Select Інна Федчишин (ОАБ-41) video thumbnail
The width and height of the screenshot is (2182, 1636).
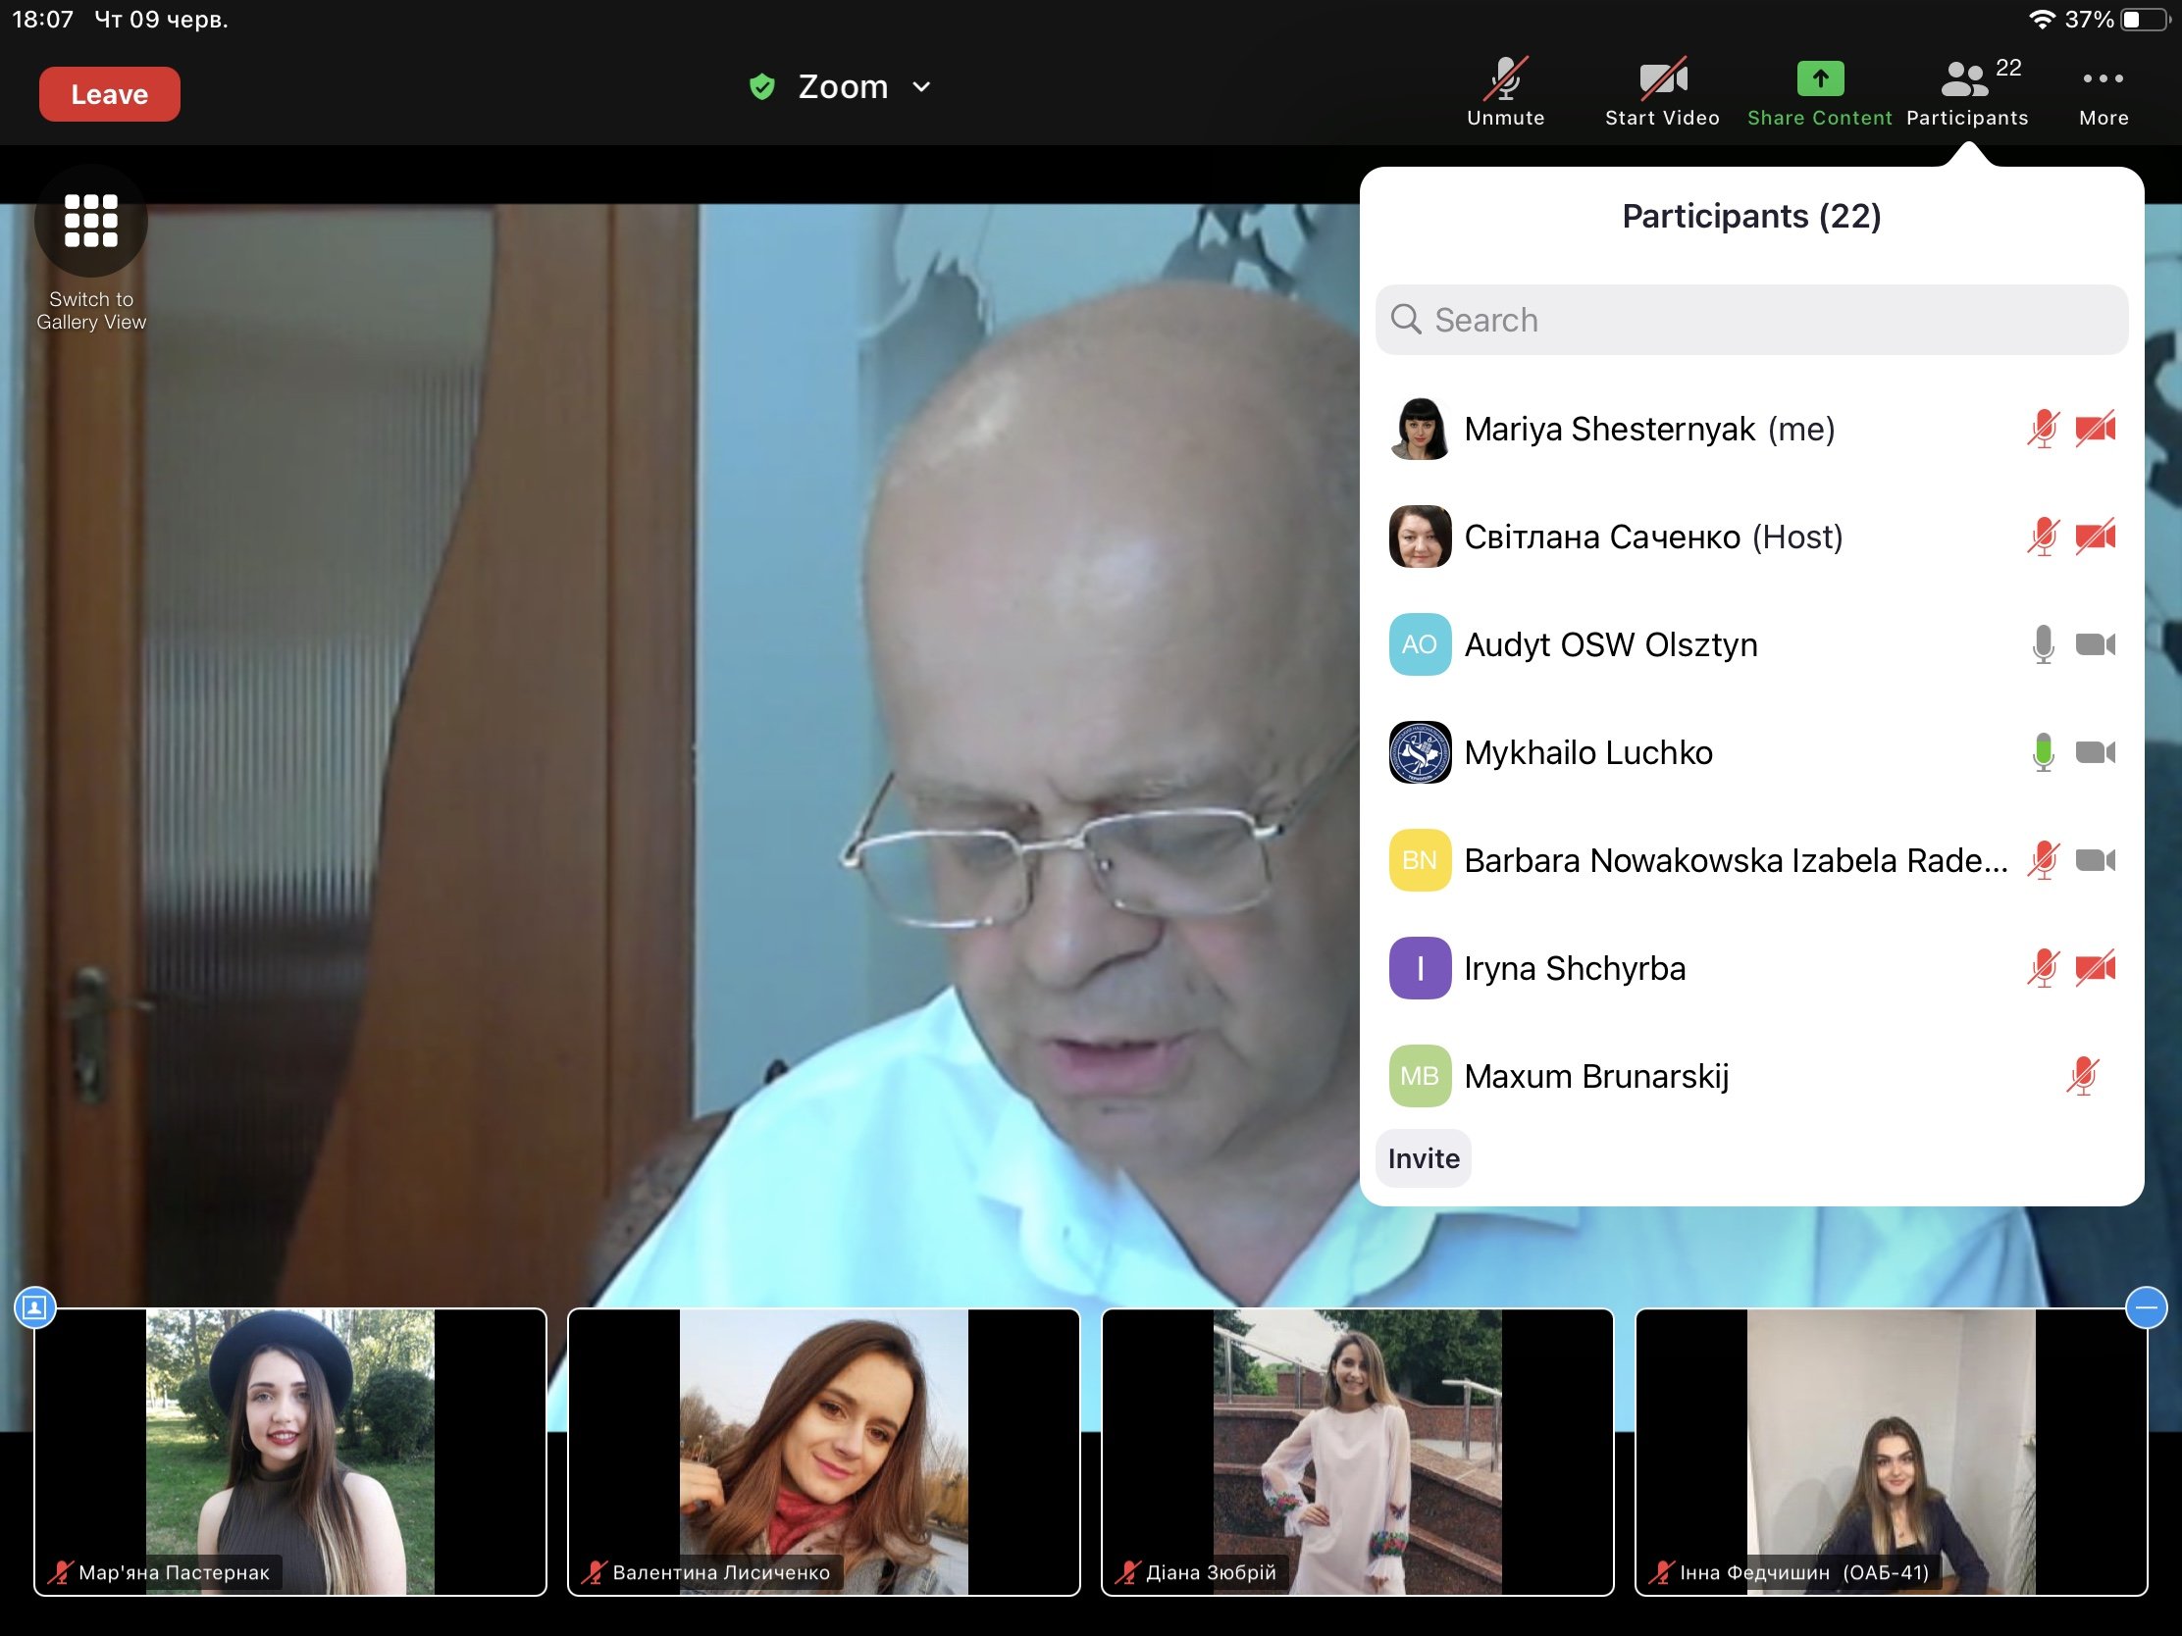click(1891, 1452)
